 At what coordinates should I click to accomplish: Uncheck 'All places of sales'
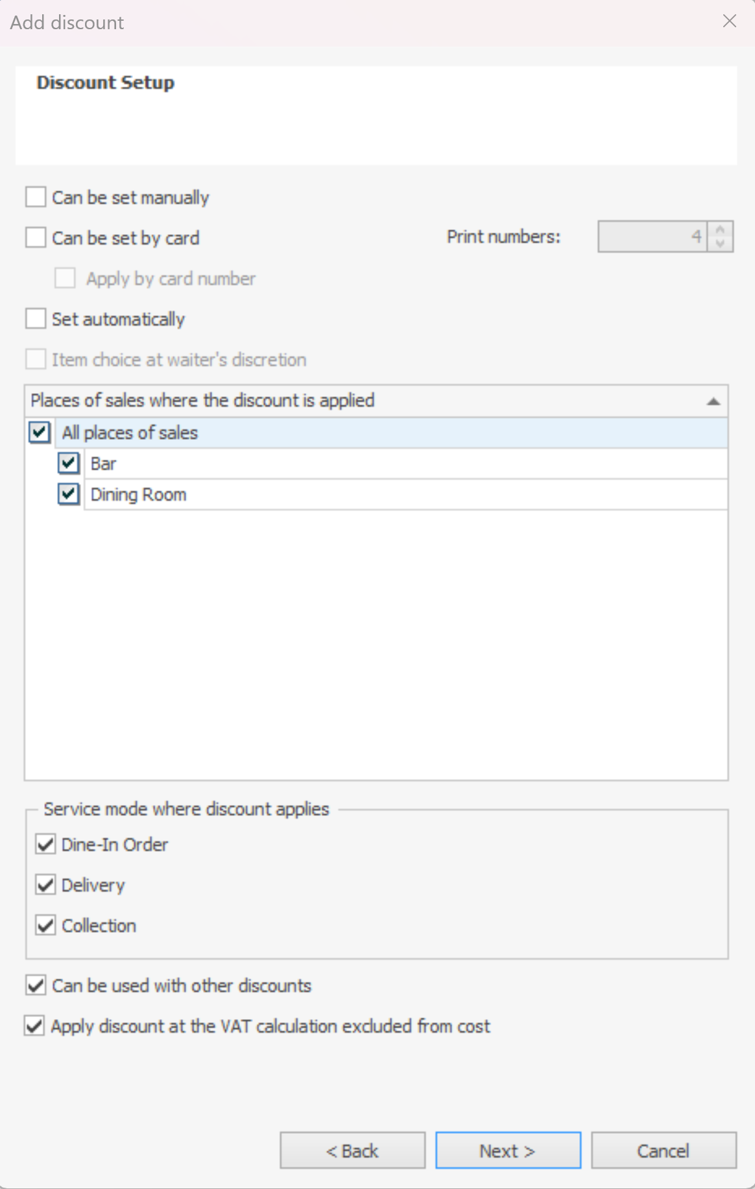pos(40,432)
